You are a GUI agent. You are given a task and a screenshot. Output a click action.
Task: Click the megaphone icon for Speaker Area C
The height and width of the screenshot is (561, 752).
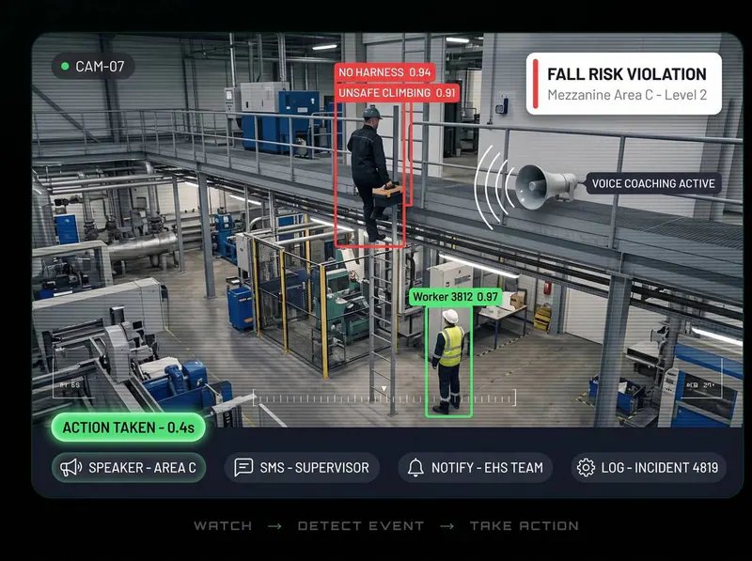coord(71,468)
